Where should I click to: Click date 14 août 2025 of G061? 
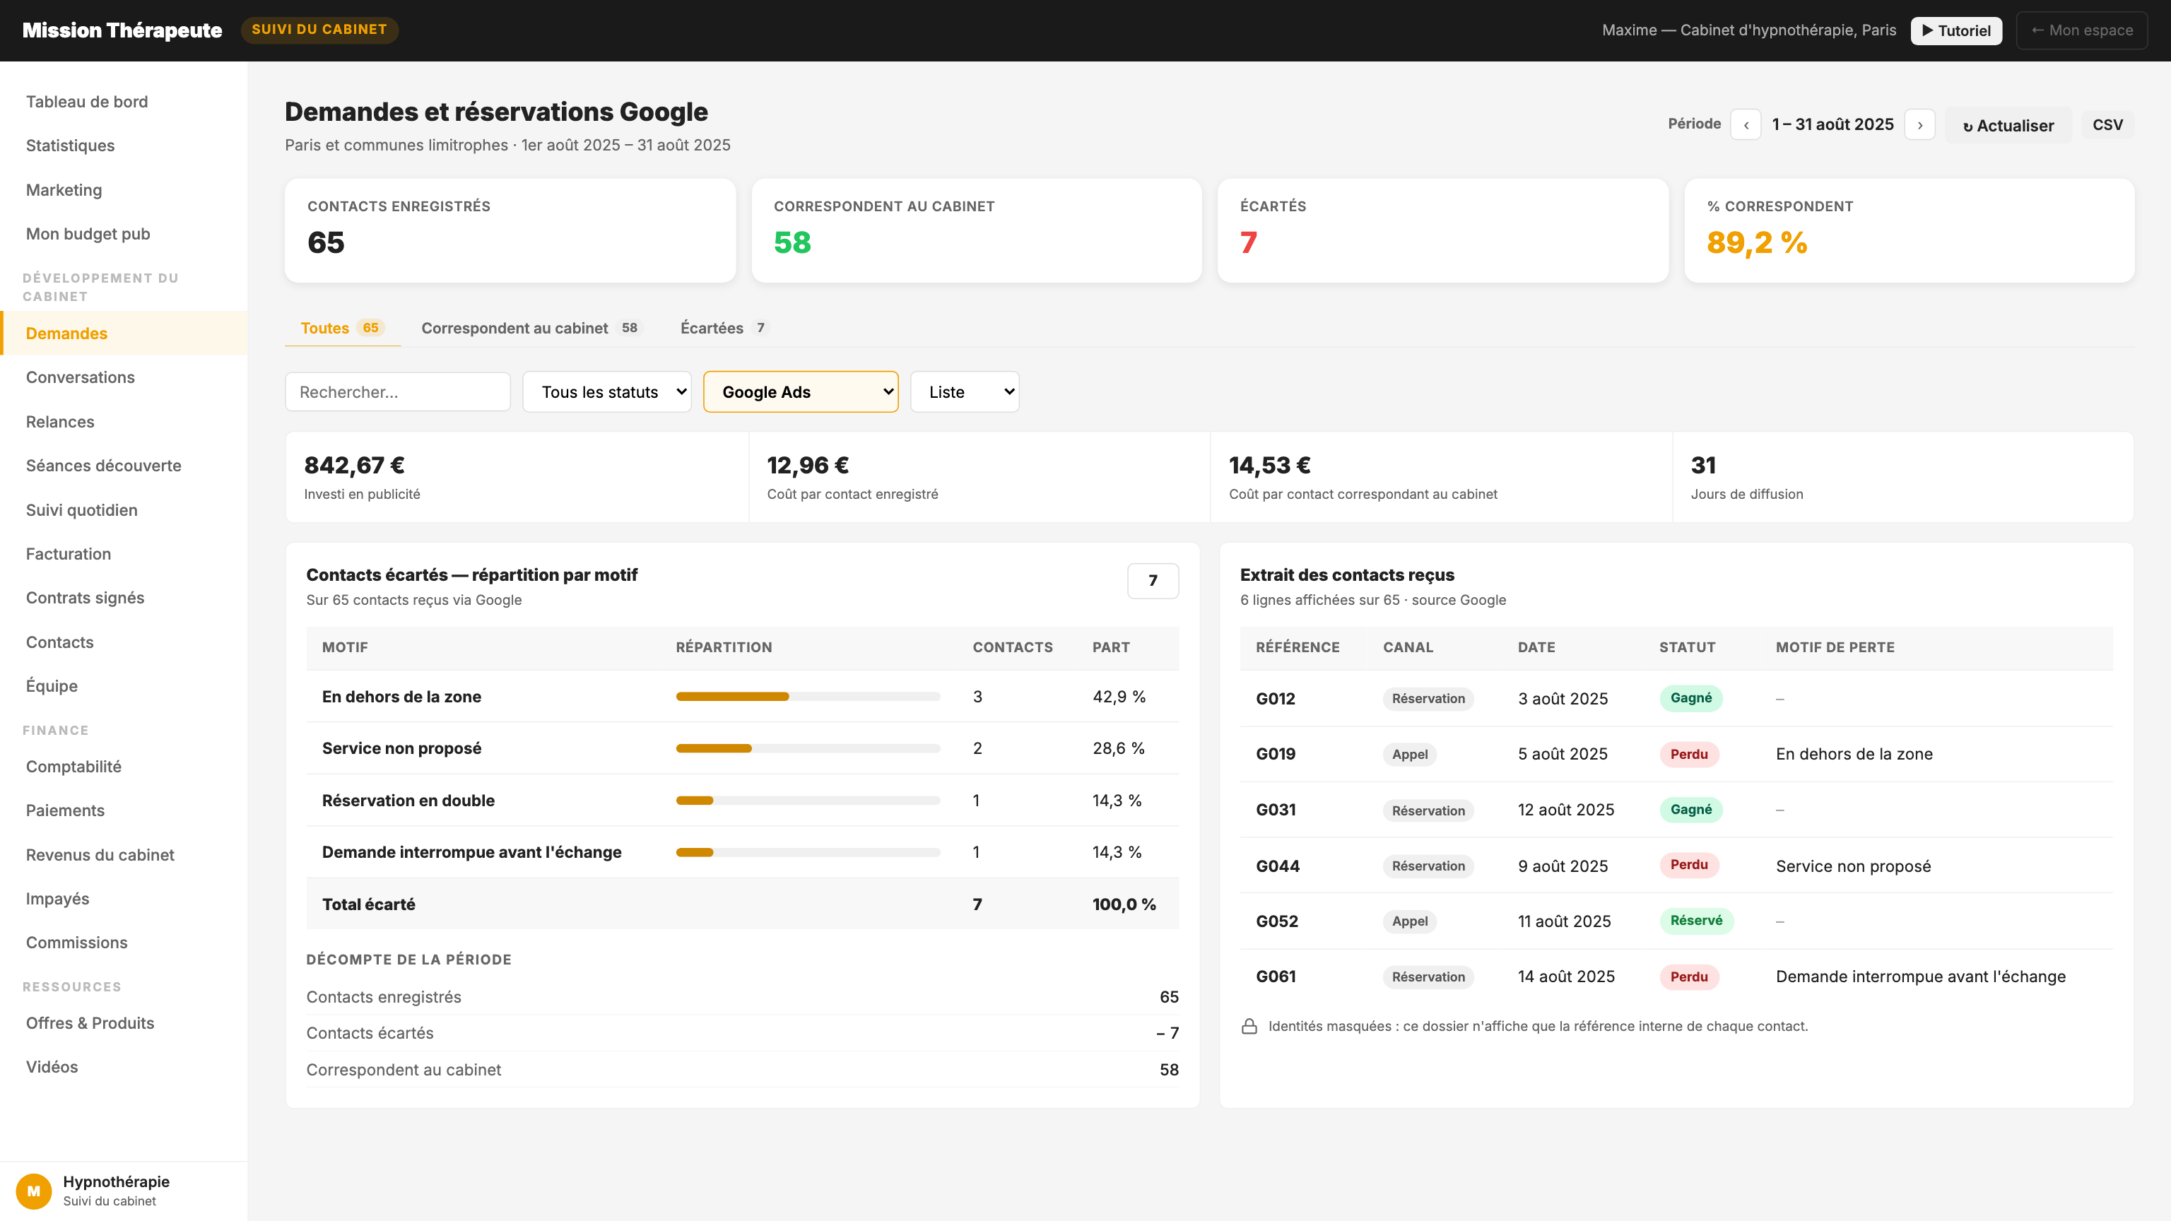(x=1566, y=977)
